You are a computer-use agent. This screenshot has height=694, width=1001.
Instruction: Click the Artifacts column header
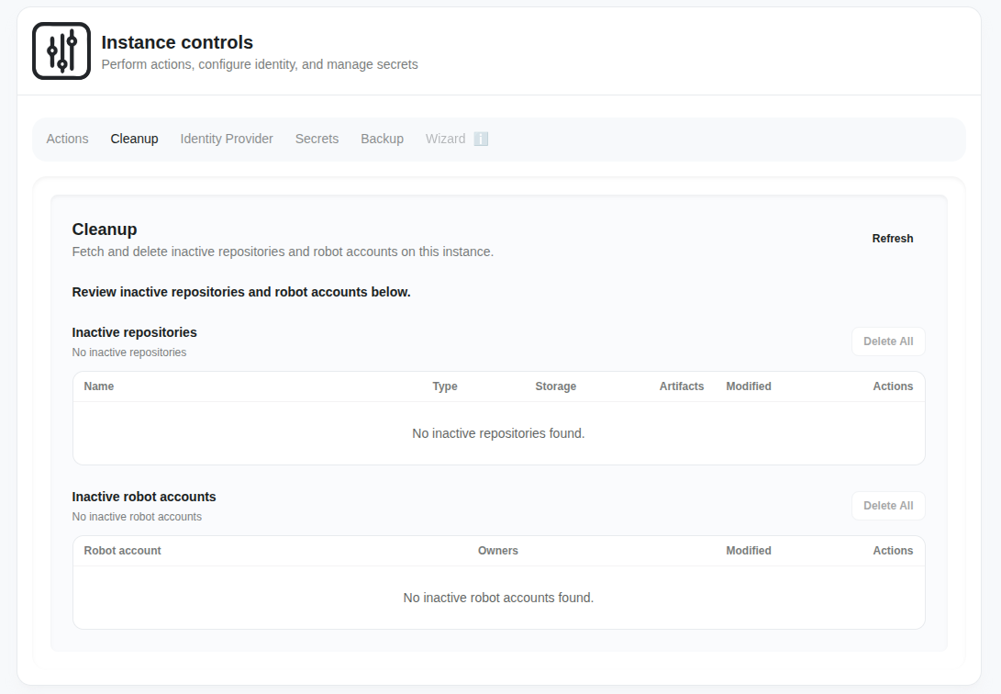point(681,386)
